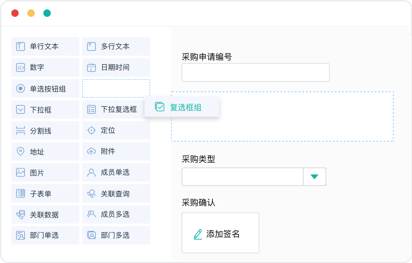
Task: Click the 定位 location target icon
Action: point(91,131)
